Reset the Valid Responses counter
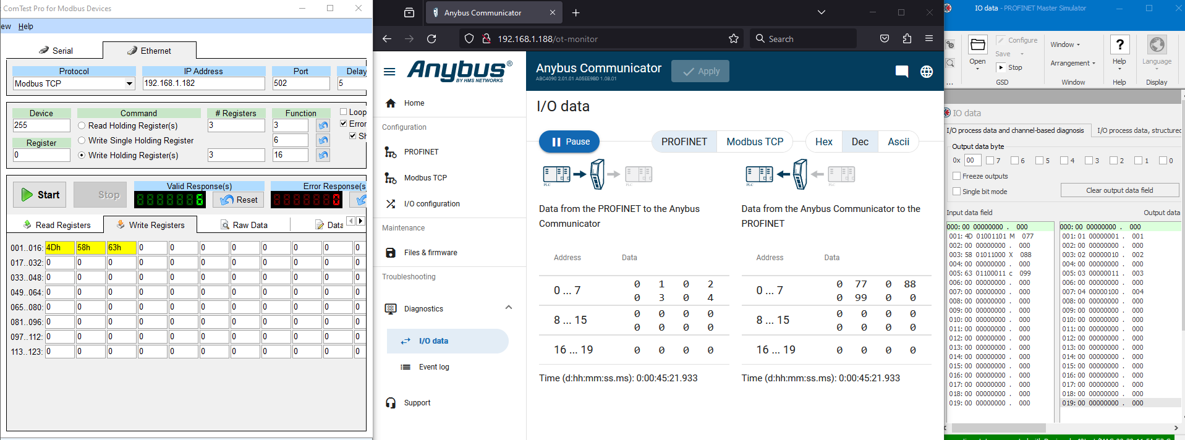Image resolution: width=1185 pixels, height=440 pixels. click(239, 200)
